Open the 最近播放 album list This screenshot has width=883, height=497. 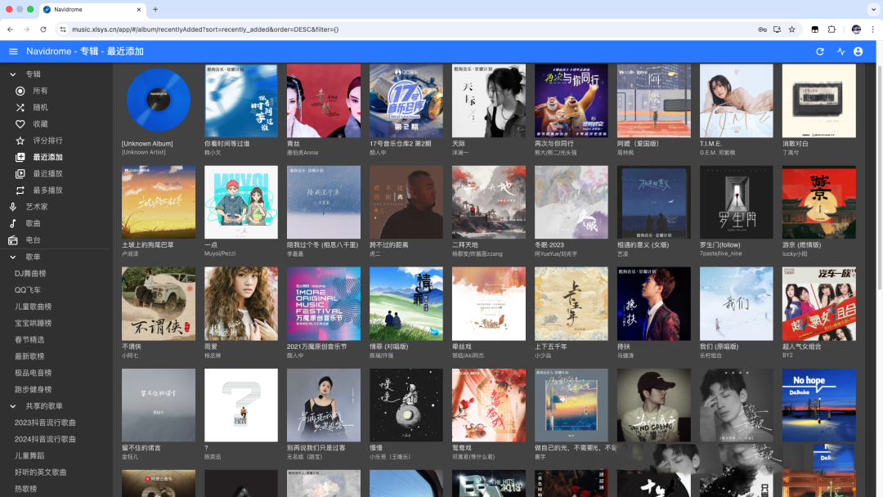[47, 173]
